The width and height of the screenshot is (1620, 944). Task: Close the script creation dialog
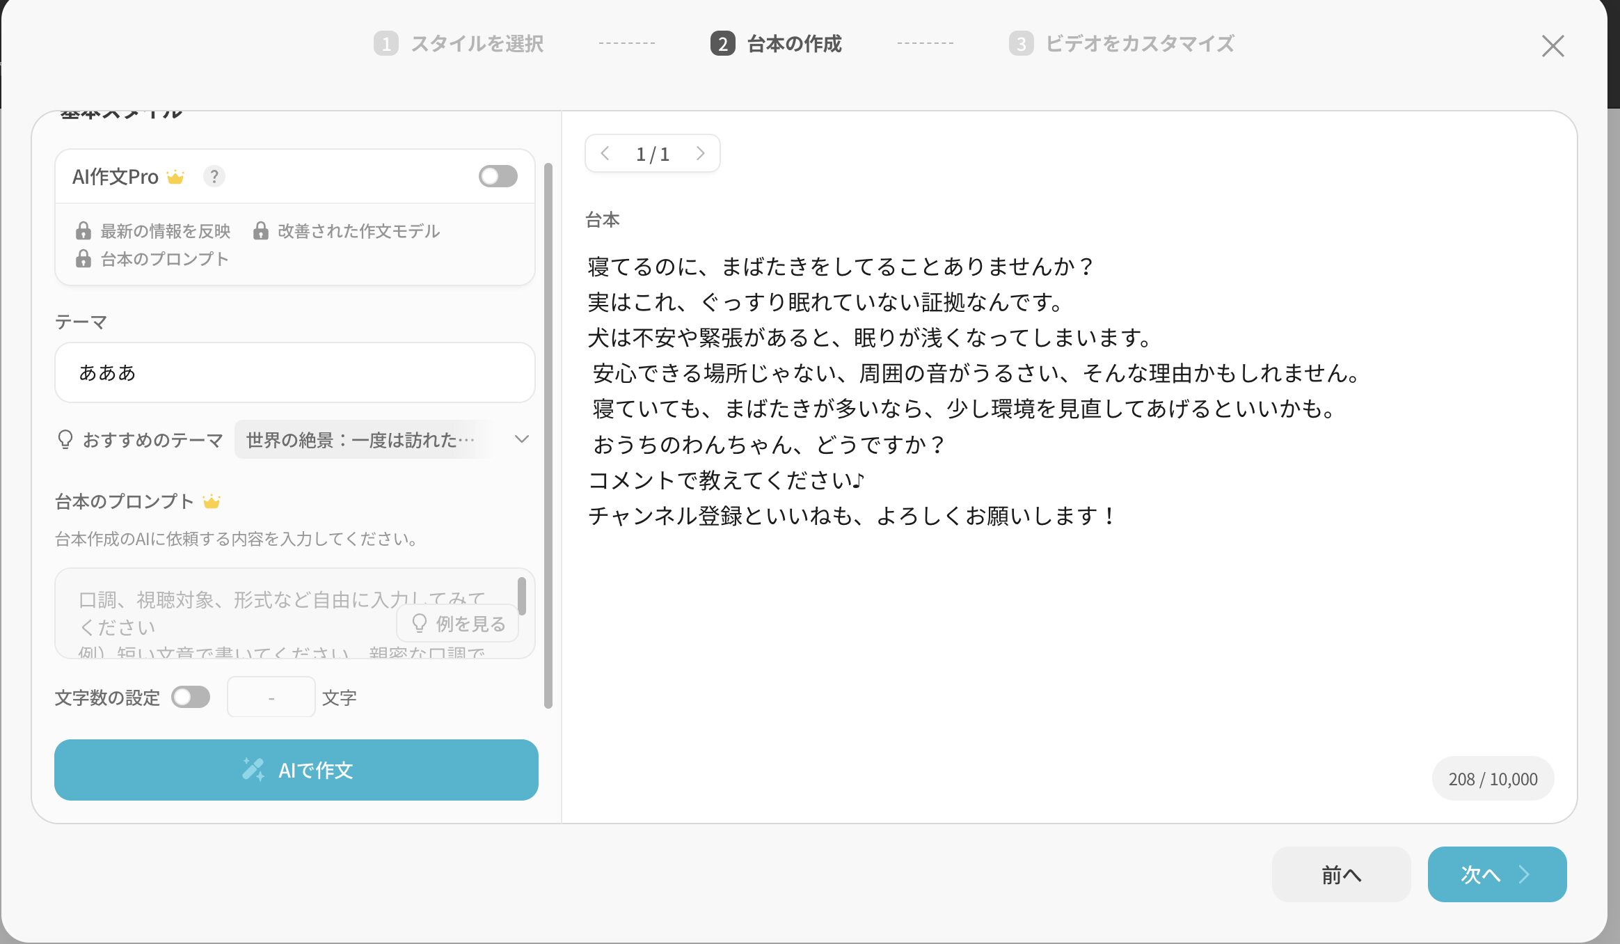pos(1552,46)
